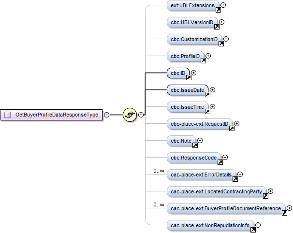Click the reference arrow on cac-place-ext:NonRepudiationInfo
Screen dimensions: 293x233
tap(253, 229)
